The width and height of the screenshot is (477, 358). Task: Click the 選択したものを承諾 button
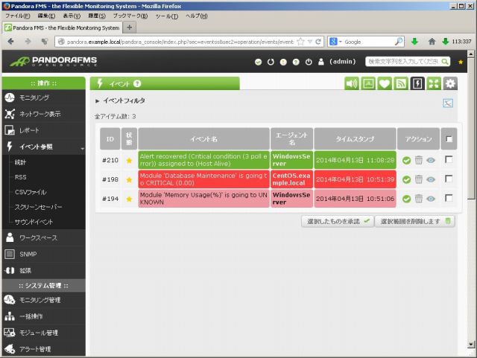(x=338, y=221)
